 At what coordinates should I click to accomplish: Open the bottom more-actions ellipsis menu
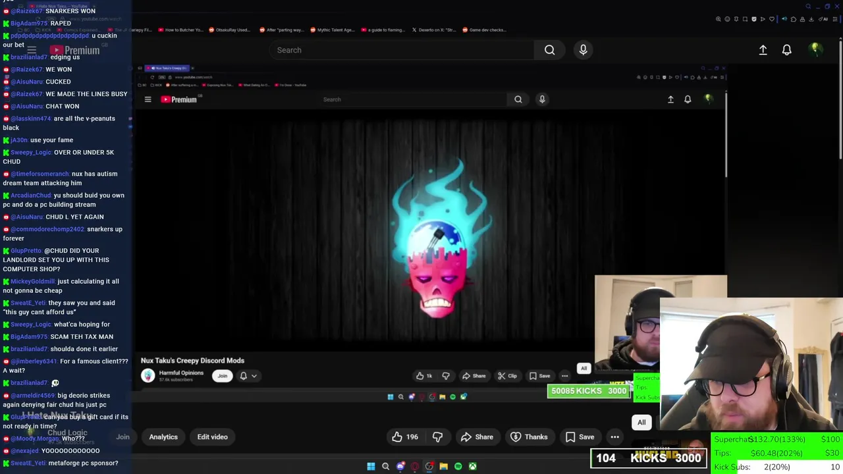(614, 437)
